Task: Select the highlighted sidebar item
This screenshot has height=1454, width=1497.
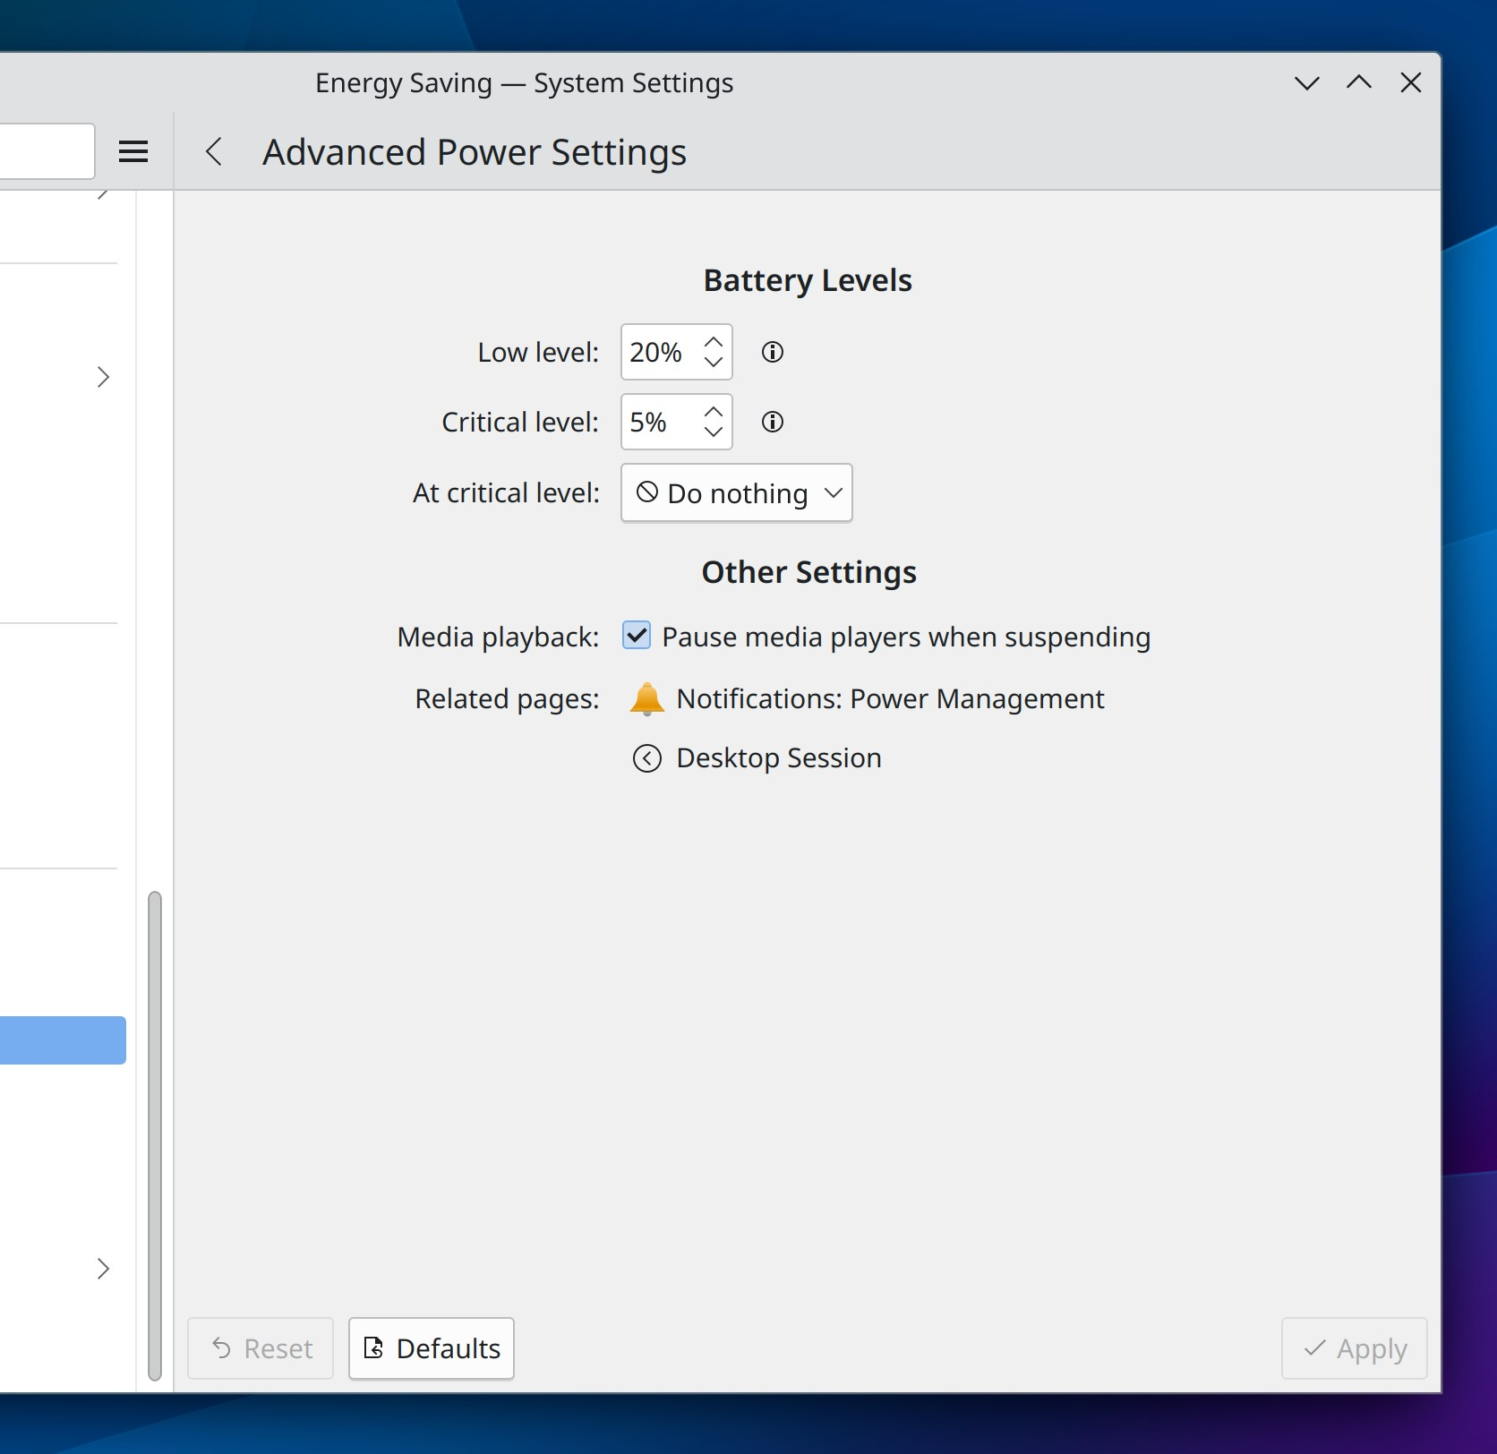Action: tap(63, 1040)
